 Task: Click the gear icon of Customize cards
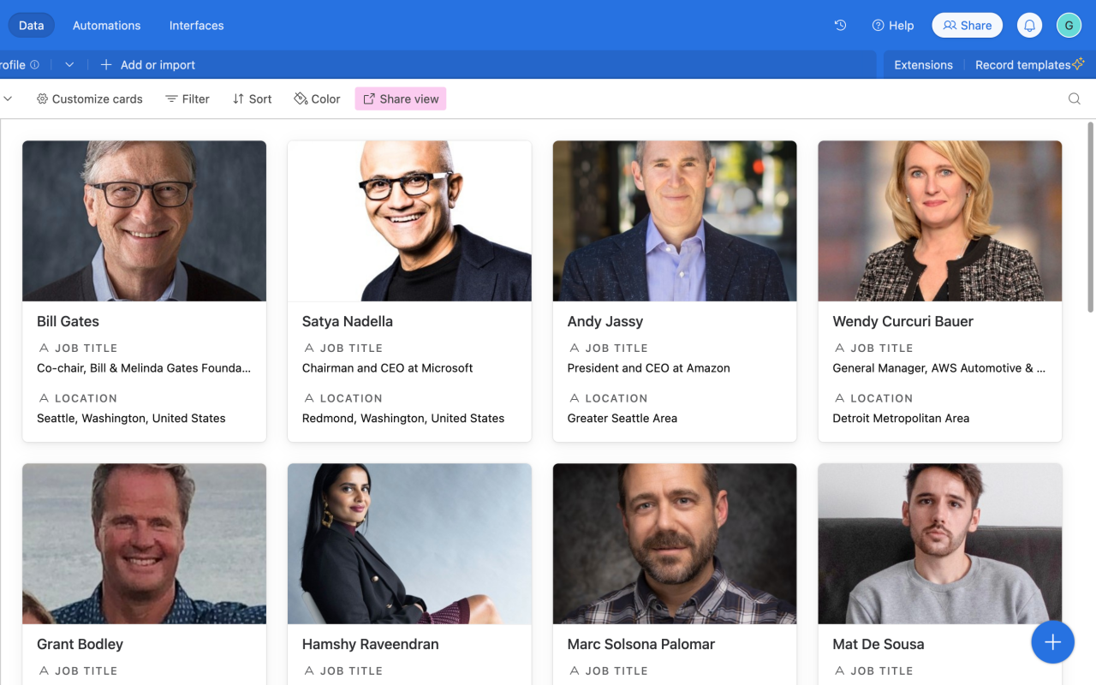[42, 99]
